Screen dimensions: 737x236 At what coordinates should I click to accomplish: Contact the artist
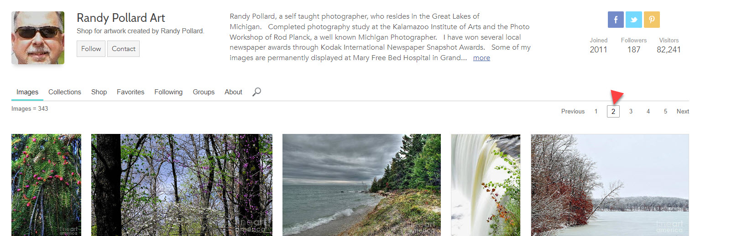click(x=123, y=49)
